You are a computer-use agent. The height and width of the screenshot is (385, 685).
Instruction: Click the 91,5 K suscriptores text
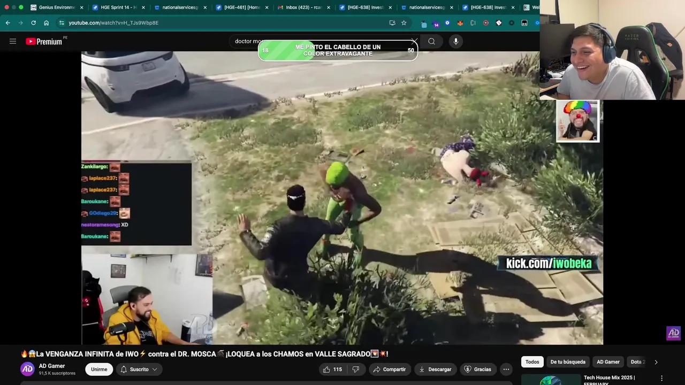pos(57,373)
